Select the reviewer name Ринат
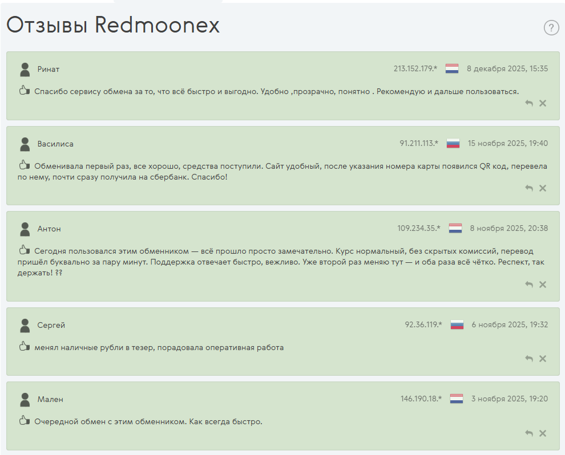Screen dimensions: 565x455 49,69
